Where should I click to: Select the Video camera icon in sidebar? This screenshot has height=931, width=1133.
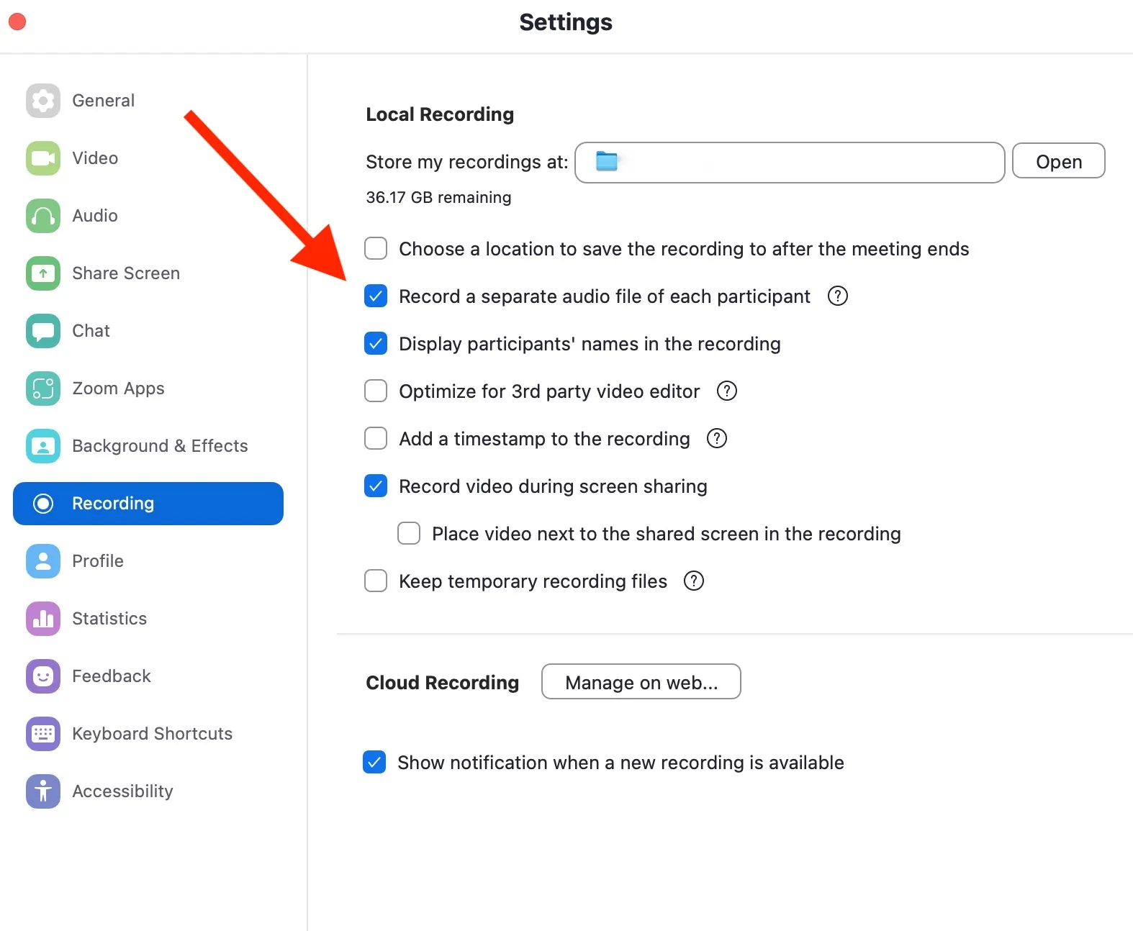click(x=42, y=158)
